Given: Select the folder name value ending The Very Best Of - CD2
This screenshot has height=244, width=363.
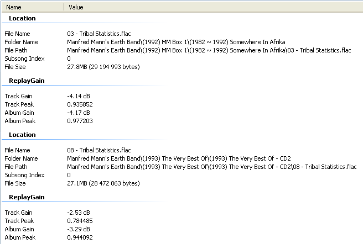Looking at the screenshot, I should point(179,158).
